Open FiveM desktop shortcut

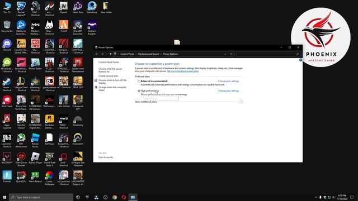point(63,26)
